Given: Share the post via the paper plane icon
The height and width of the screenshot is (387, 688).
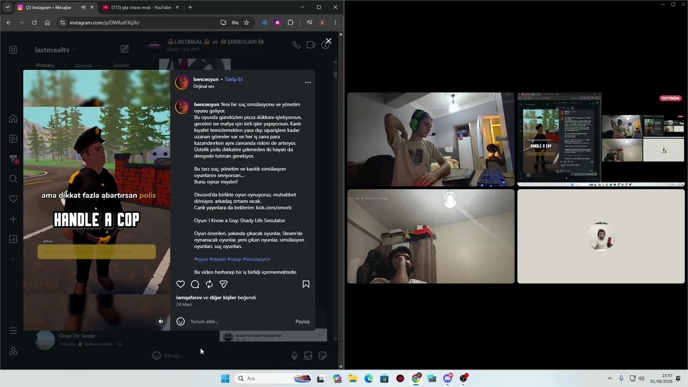Looking at the screenshot, I should point(224,284).
